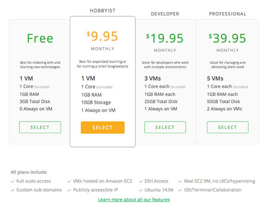Click the checkmark beside Ubuntu 14.04
Screen dimensions: 268x211
pos(140,190)
